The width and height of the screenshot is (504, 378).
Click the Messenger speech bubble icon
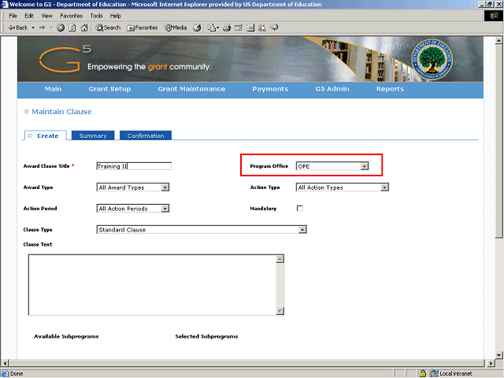point(274,28)
